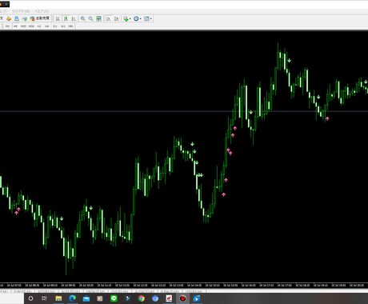The width and height of the screenshot is (368, 304).
Task: Open the indicators list dropdown
Action: pos(126,18)
